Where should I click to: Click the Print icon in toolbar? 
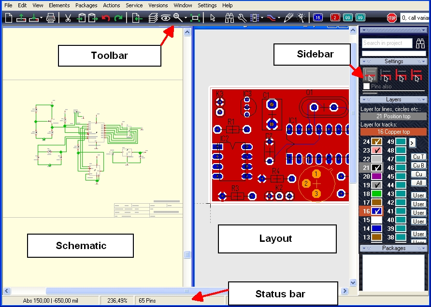(x=50, y=18)
